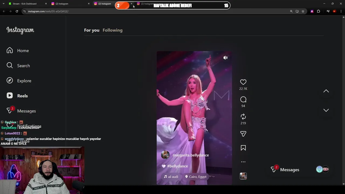This screenshot has width=345, height=194.
Task: Save the reel with bookmark icon
Action: pyautogui.click(x=243, y=148)
